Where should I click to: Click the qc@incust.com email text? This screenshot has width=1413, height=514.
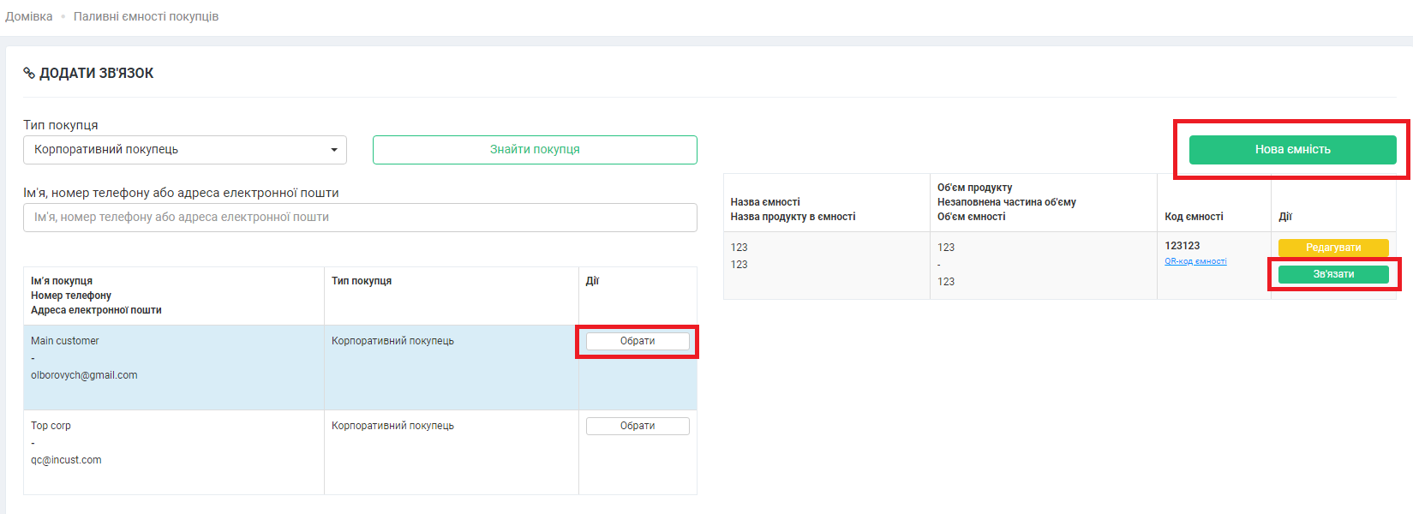tap(66, 460)
